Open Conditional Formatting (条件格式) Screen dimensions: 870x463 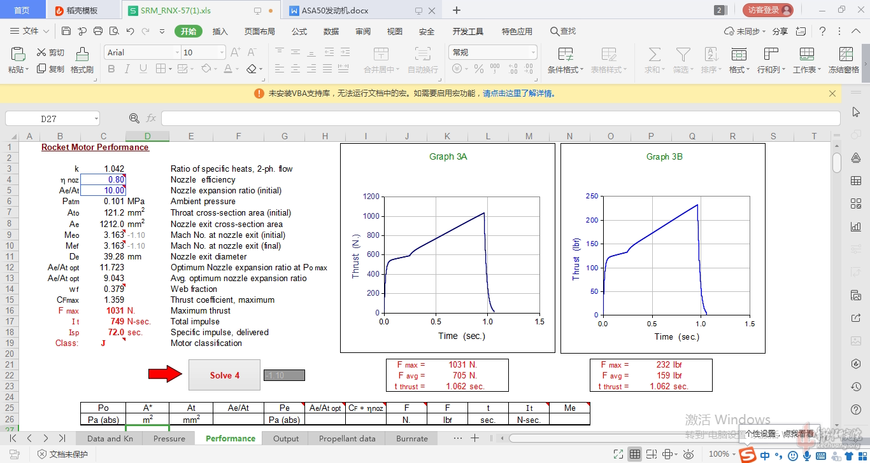(x=566, y=60)
